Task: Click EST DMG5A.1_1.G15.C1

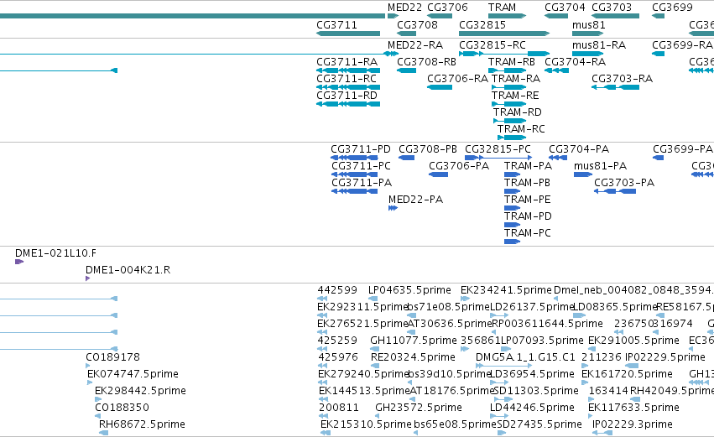Action: point(525,357)
